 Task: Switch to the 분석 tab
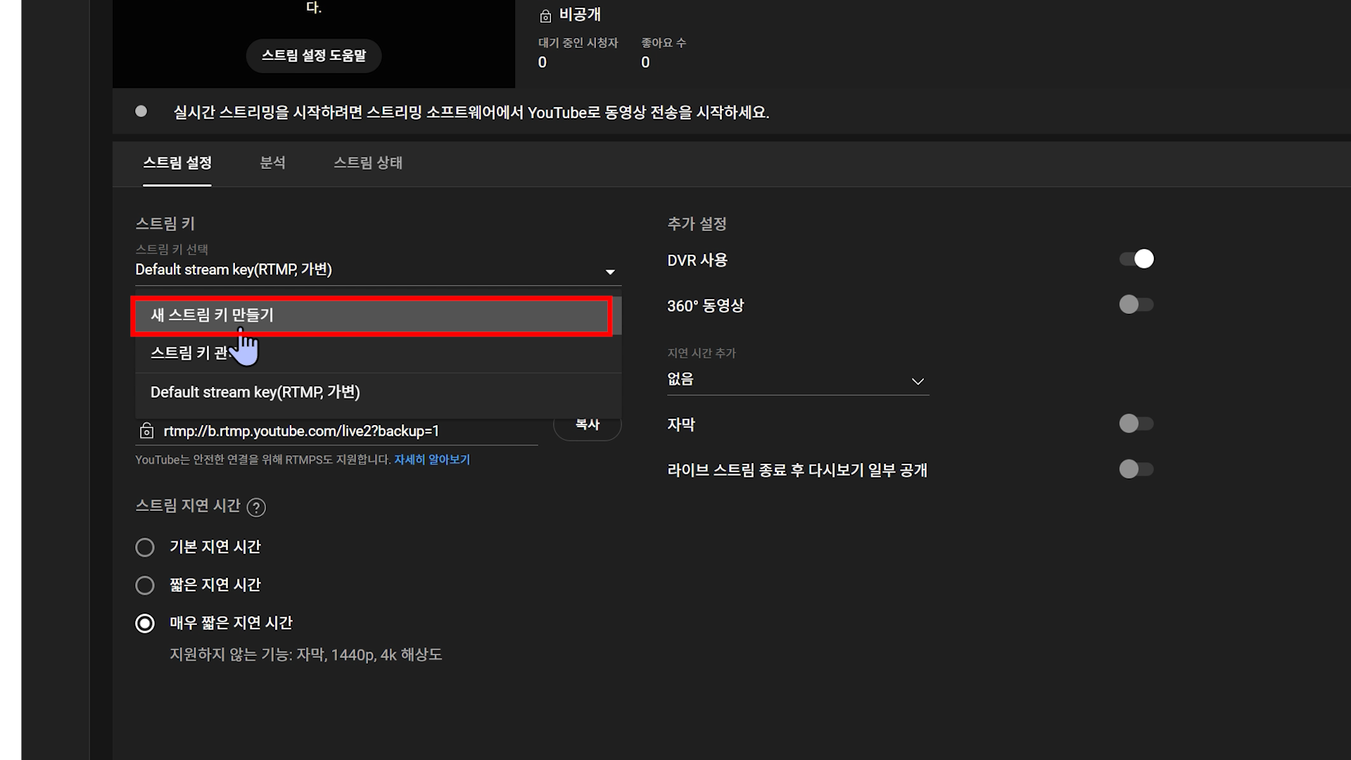click(272, 163)
